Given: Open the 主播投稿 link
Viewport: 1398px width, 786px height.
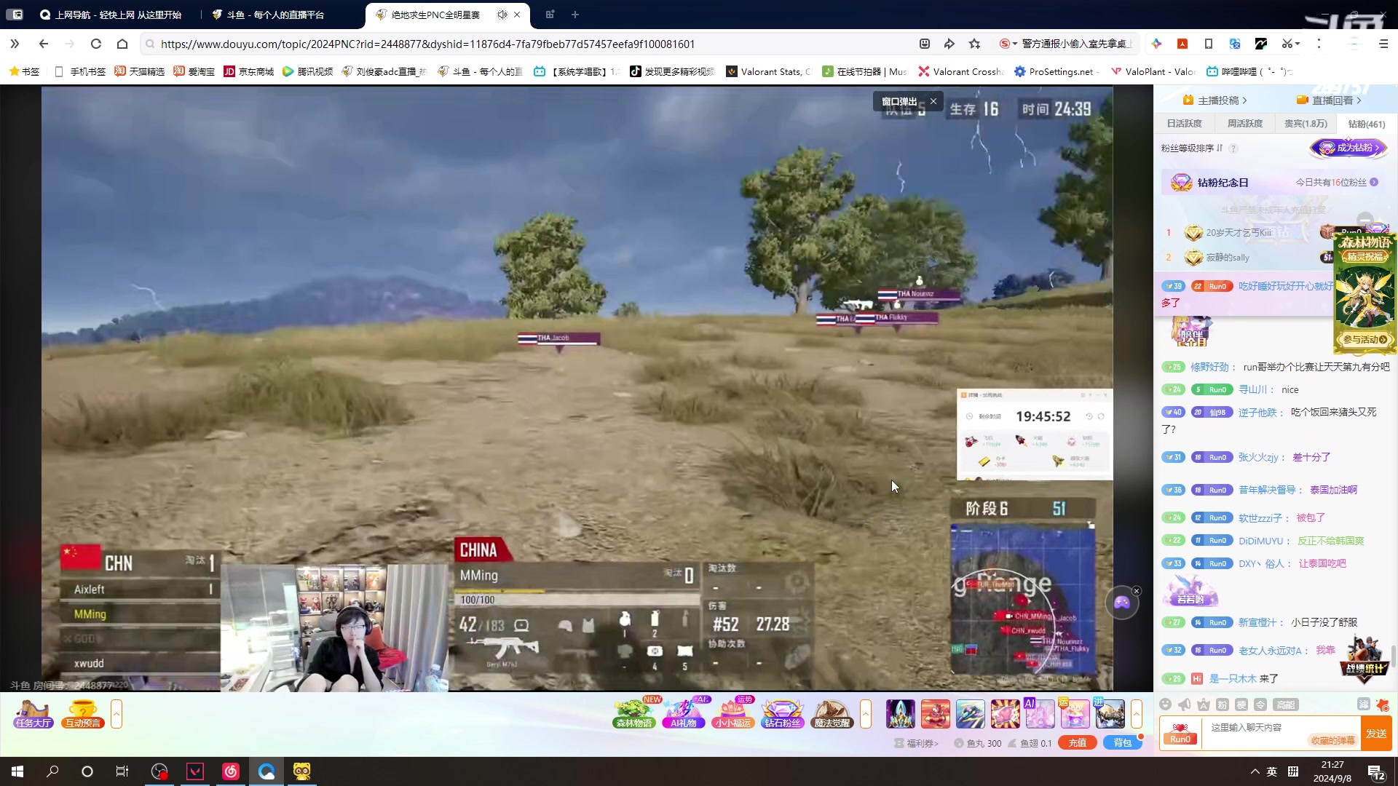Looking at the screenshot, I should coord(1215,100).
